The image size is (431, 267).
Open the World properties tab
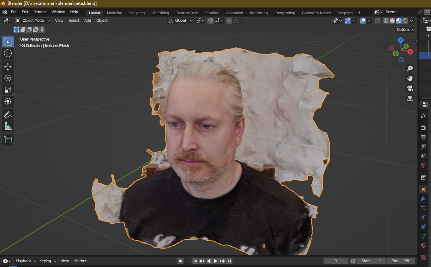coord(423,165)
